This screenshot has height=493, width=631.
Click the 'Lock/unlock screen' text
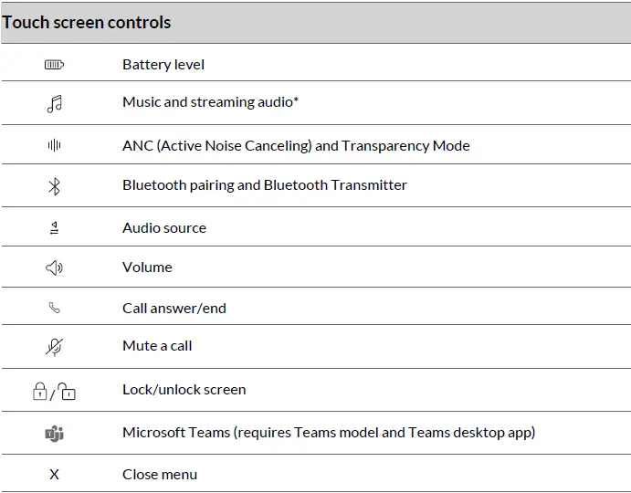(184, 390)
